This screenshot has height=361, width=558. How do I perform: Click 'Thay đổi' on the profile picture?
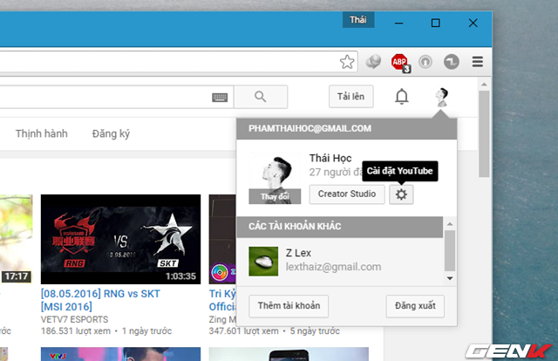[275, 197]
